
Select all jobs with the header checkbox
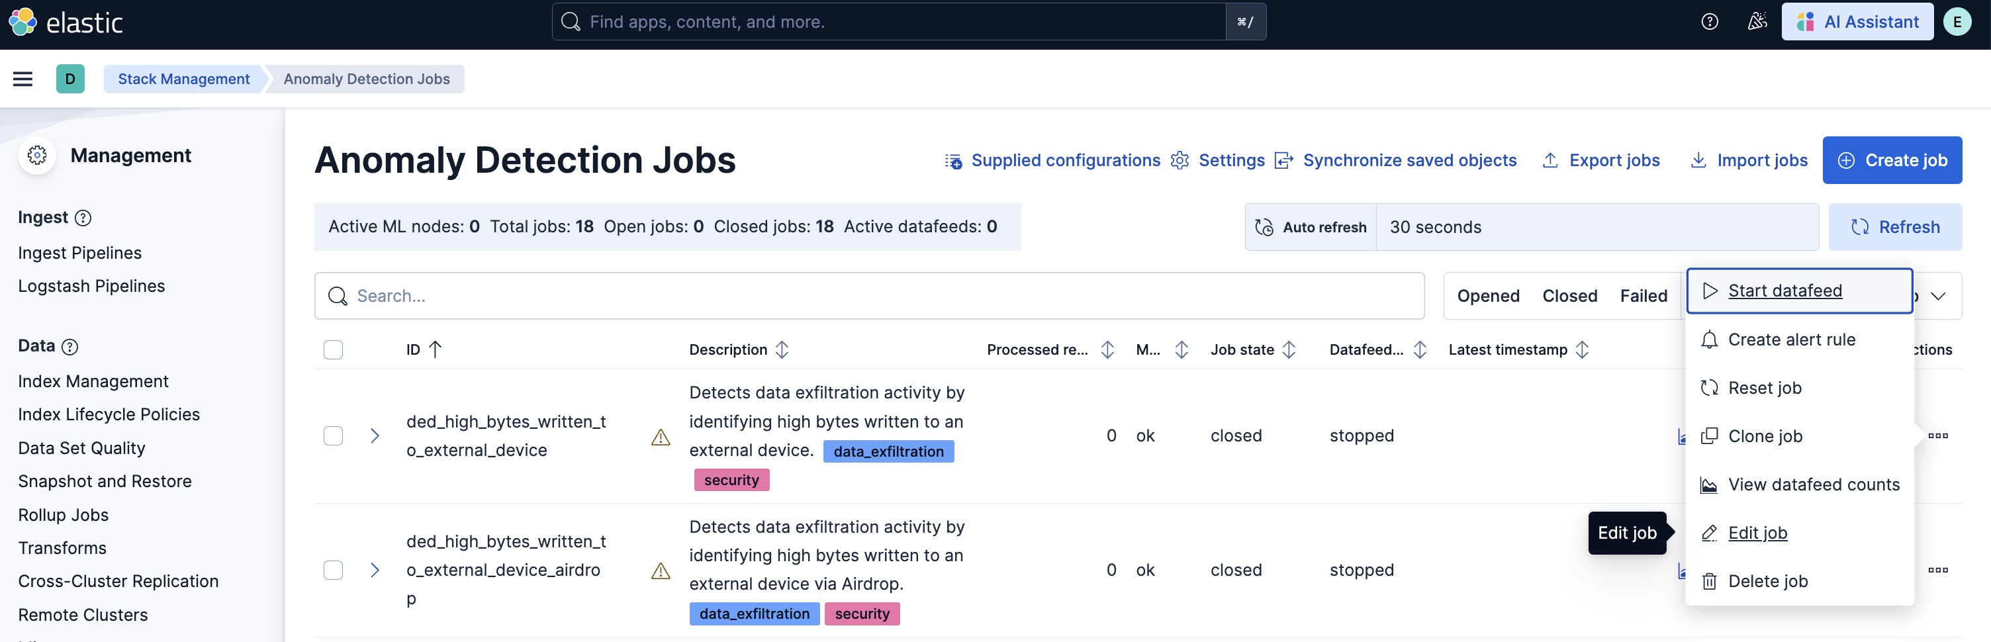pyautogui.click(x=333, y=349)
